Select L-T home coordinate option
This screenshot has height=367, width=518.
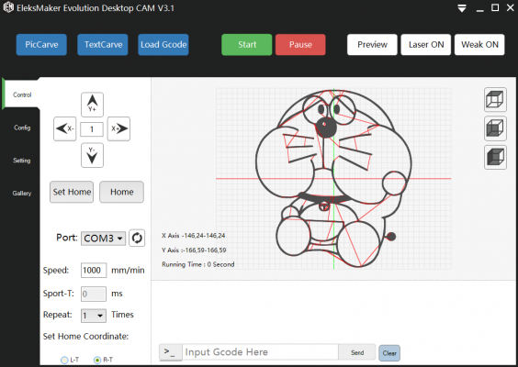click(70, 360)
